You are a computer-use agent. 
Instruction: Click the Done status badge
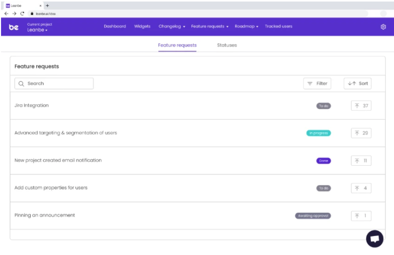point(324,161)
